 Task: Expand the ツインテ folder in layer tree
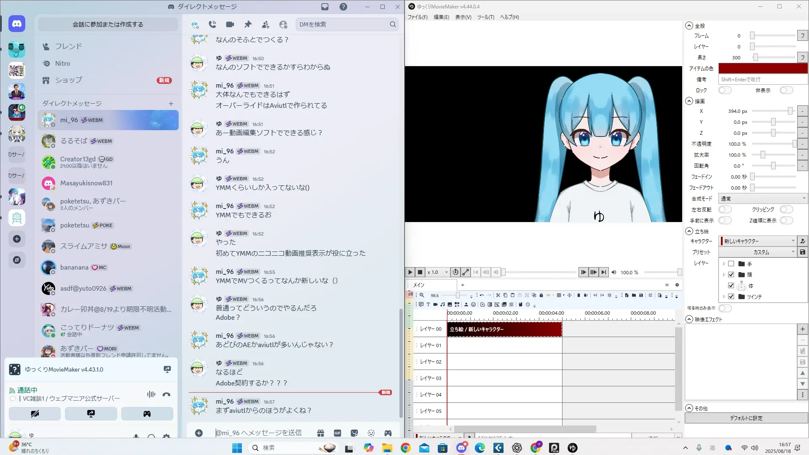[x=724, y=297]
